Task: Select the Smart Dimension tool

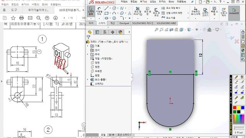Action: (99, 11)
